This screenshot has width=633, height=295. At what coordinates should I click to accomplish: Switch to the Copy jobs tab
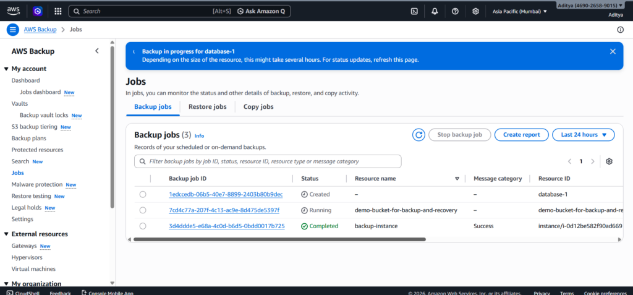[x=258, y=107]
